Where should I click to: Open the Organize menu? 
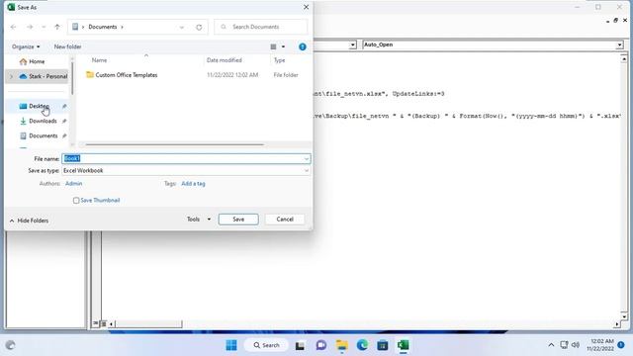pyautogui.click(x=26, y=46)
